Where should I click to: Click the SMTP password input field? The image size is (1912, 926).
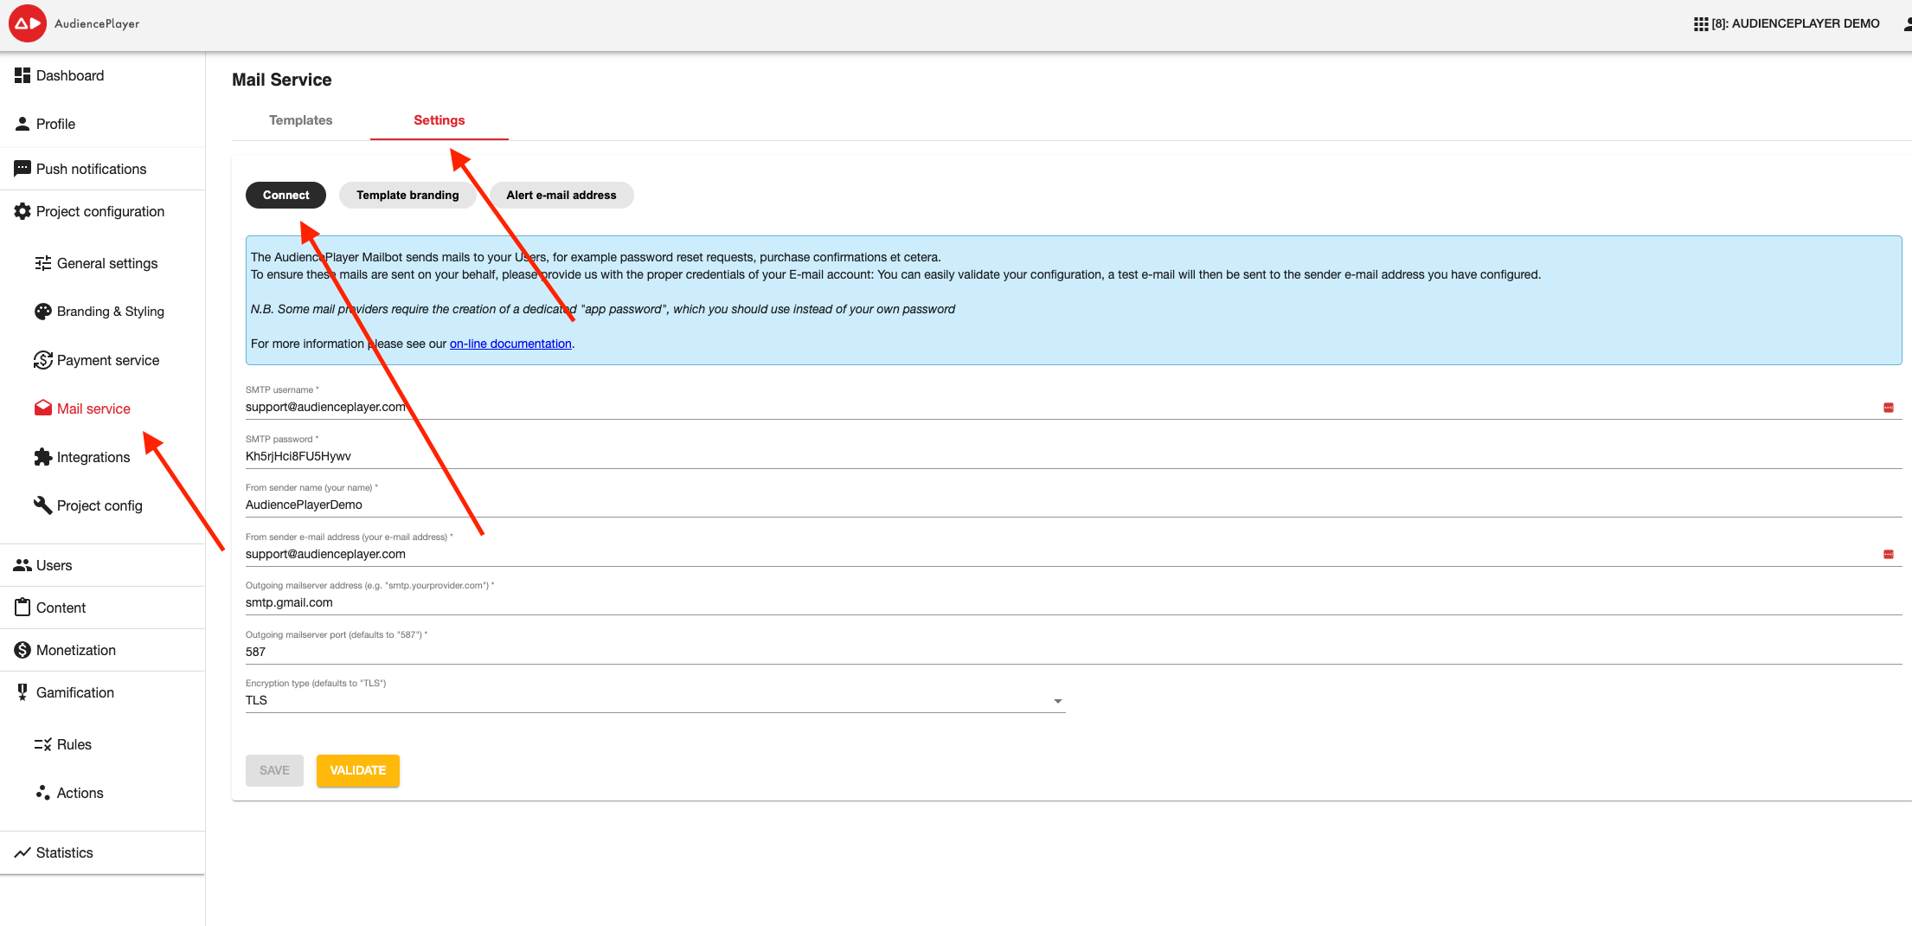(x=1074, y=456)
